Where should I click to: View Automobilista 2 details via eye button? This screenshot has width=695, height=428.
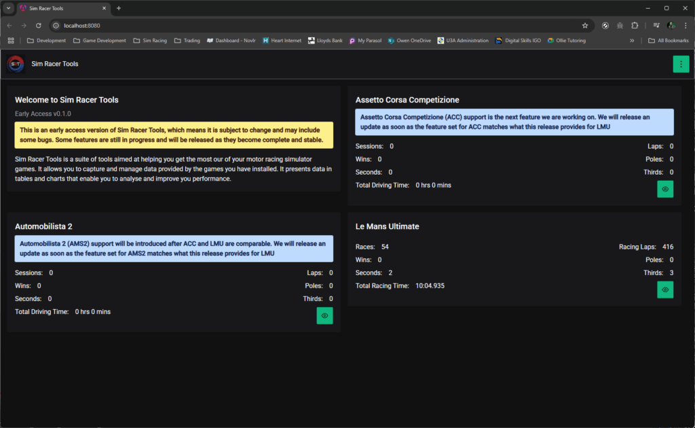click(324, 316)
